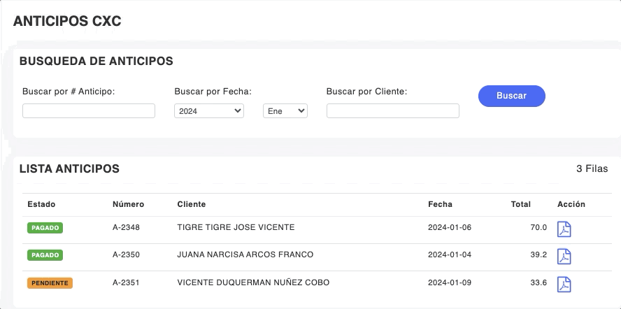
Task: Click the Cliente column header
Action: click(x=191, y=204)
